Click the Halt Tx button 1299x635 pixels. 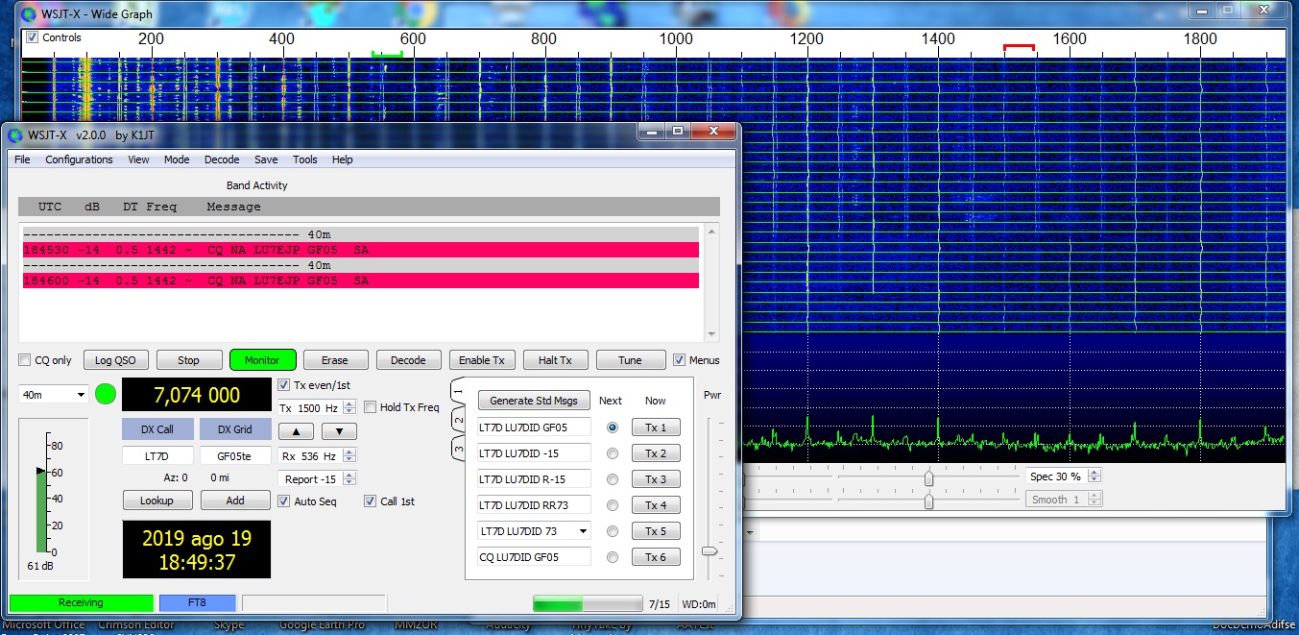[555, 360]
